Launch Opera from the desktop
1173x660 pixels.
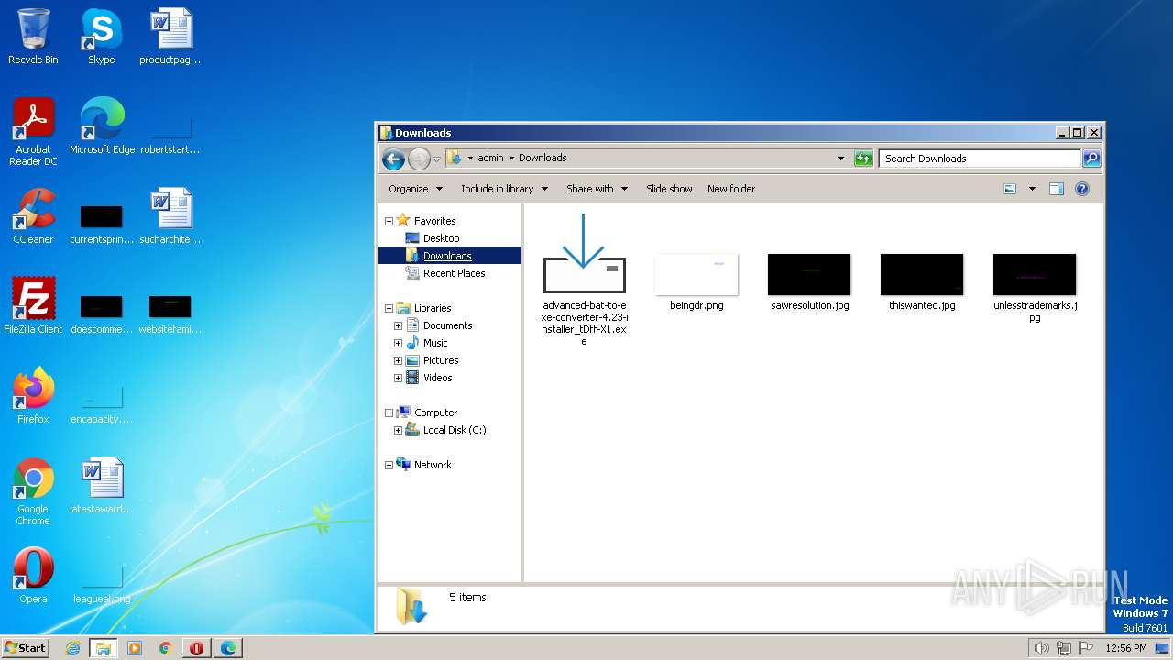point(33,576)
